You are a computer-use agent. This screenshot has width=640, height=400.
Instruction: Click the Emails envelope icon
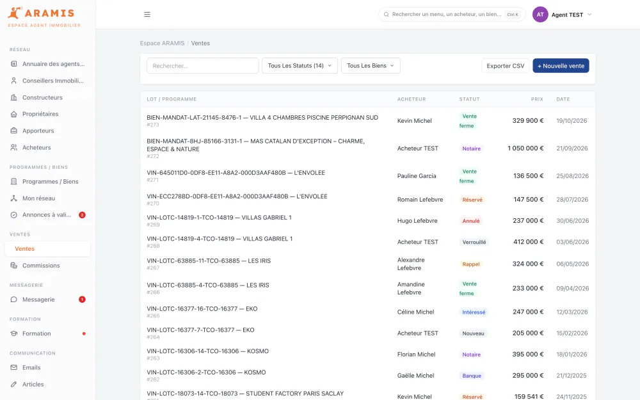[14, 367]
